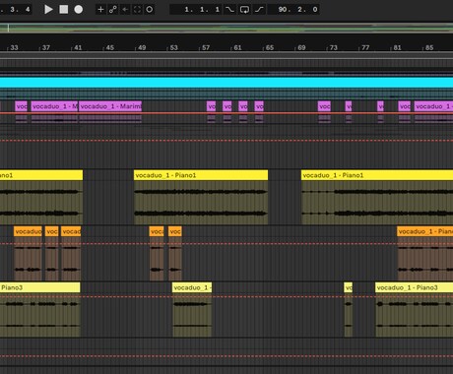The image size is (453, 374).
Task: Click bar 65 on the time ruler
Action: tap(270, 48)
